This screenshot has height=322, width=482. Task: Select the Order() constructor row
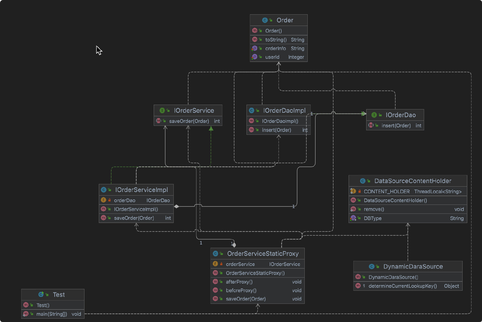279,31
